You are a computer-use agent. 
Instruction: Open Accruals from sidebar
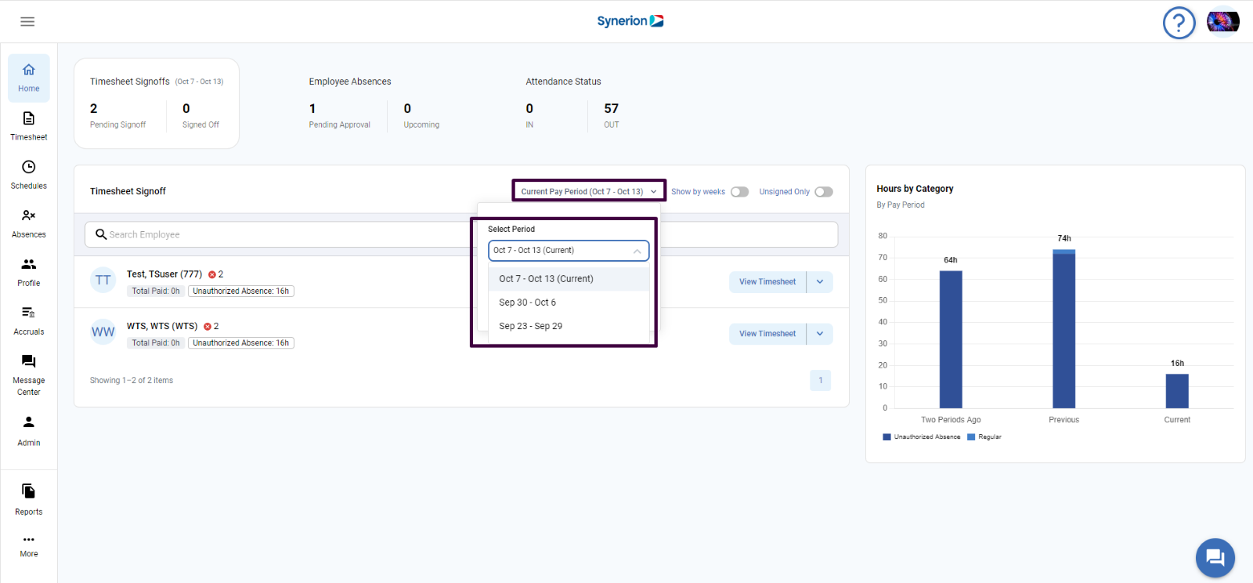pos(29,320)
